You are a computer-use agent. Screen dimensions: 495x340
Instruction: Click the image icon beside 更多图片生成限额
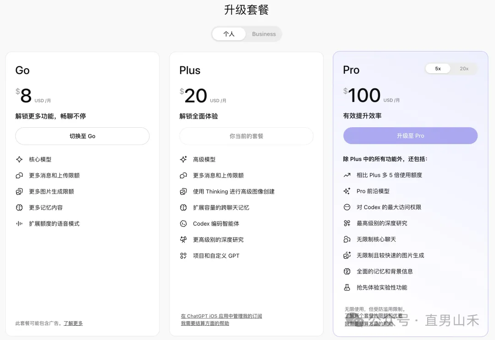click(x=19, y=192)
